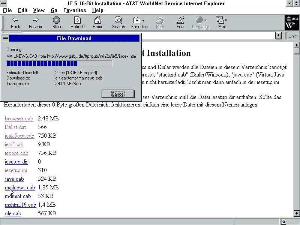Click the status bar security zone icon
300x225 pixels.
coord(284,222)
